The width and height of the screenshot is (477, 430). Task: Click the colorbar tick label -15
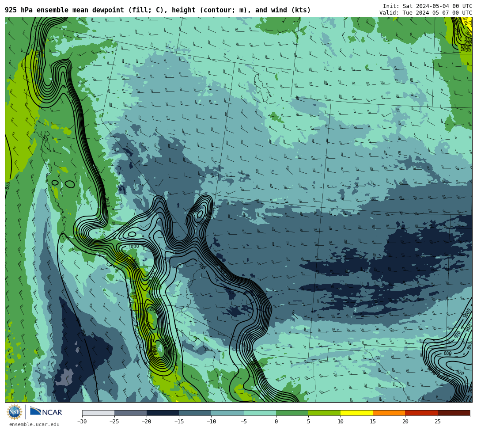pyautogui.click(x=179, y=422)
